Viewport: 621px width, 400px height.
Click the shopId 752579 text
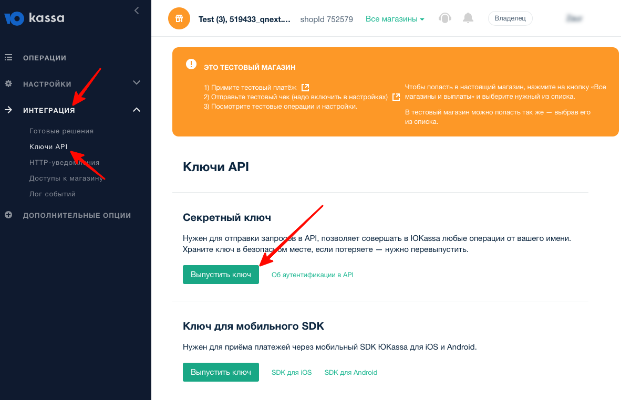[326, 19]
